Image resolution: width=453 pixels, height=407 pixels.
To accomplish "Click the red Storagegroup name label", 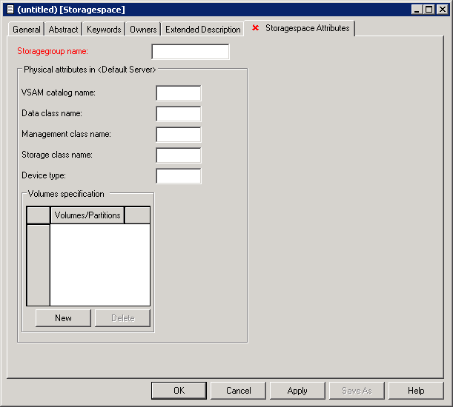I will tap(53, 51).
